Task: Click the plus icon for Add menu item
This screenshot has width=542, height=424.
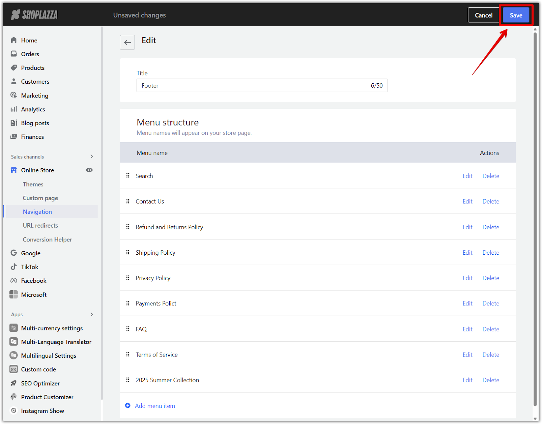Action: pos(128,405)
